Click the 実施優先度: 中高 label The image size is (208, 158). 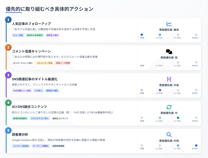(169, 85)
